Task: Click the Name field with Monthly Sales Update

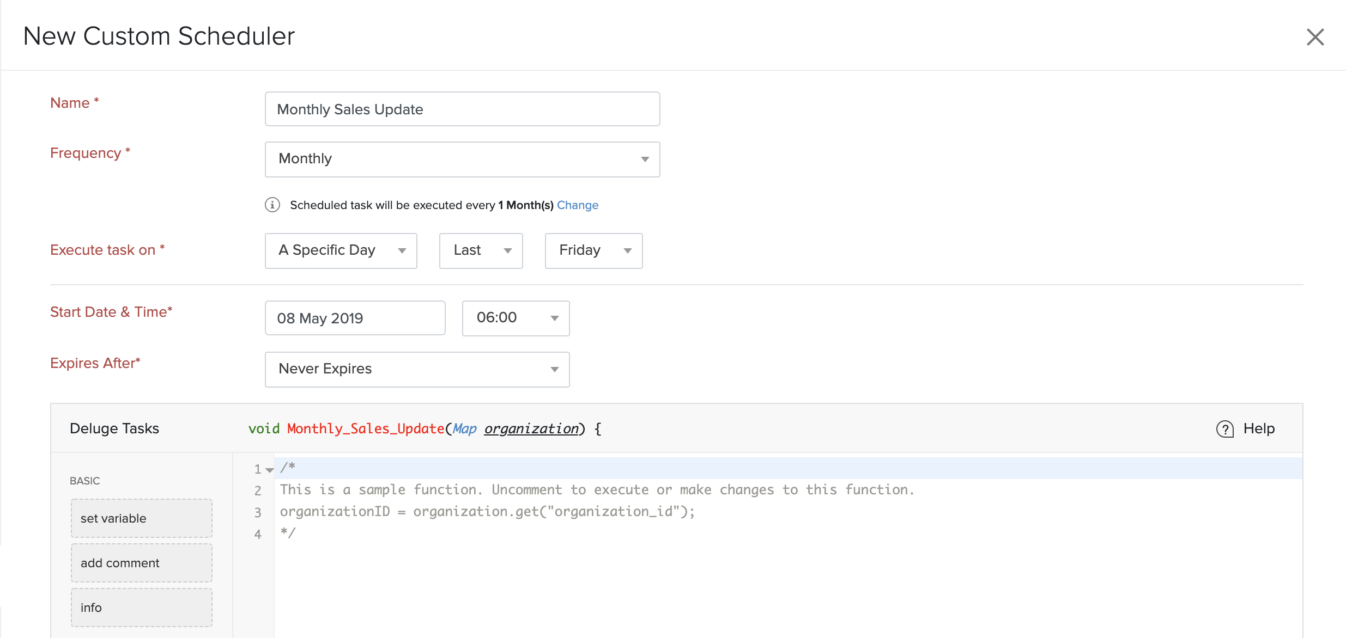Action: click(462, 109)
